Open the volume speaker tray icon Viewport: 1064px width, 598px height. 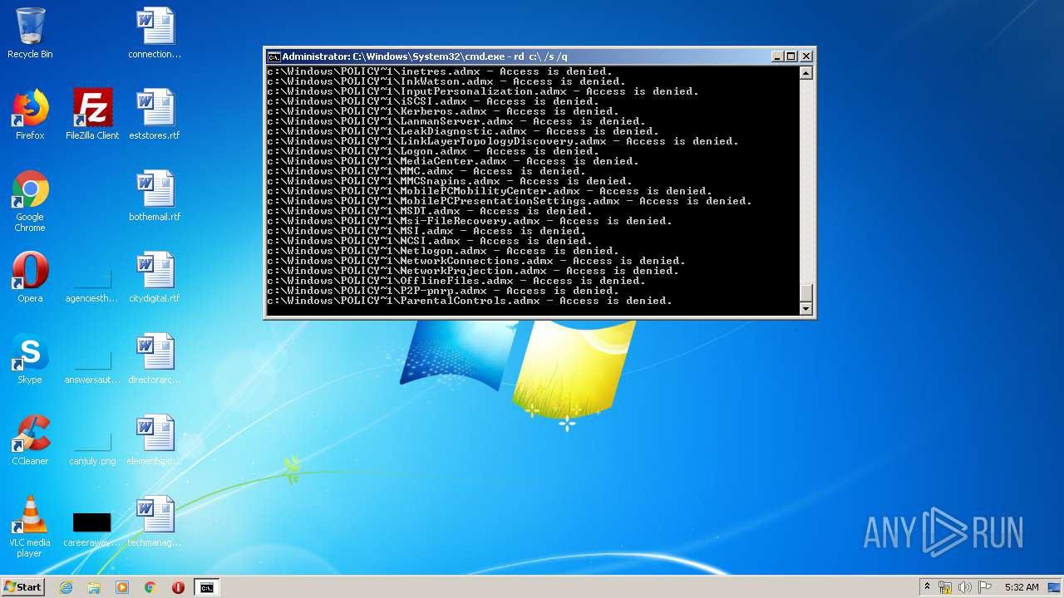point(965,587)
